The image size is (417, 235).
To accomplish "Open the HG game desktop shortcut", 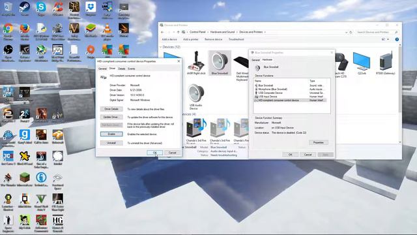I will click(x=58, y=223).
